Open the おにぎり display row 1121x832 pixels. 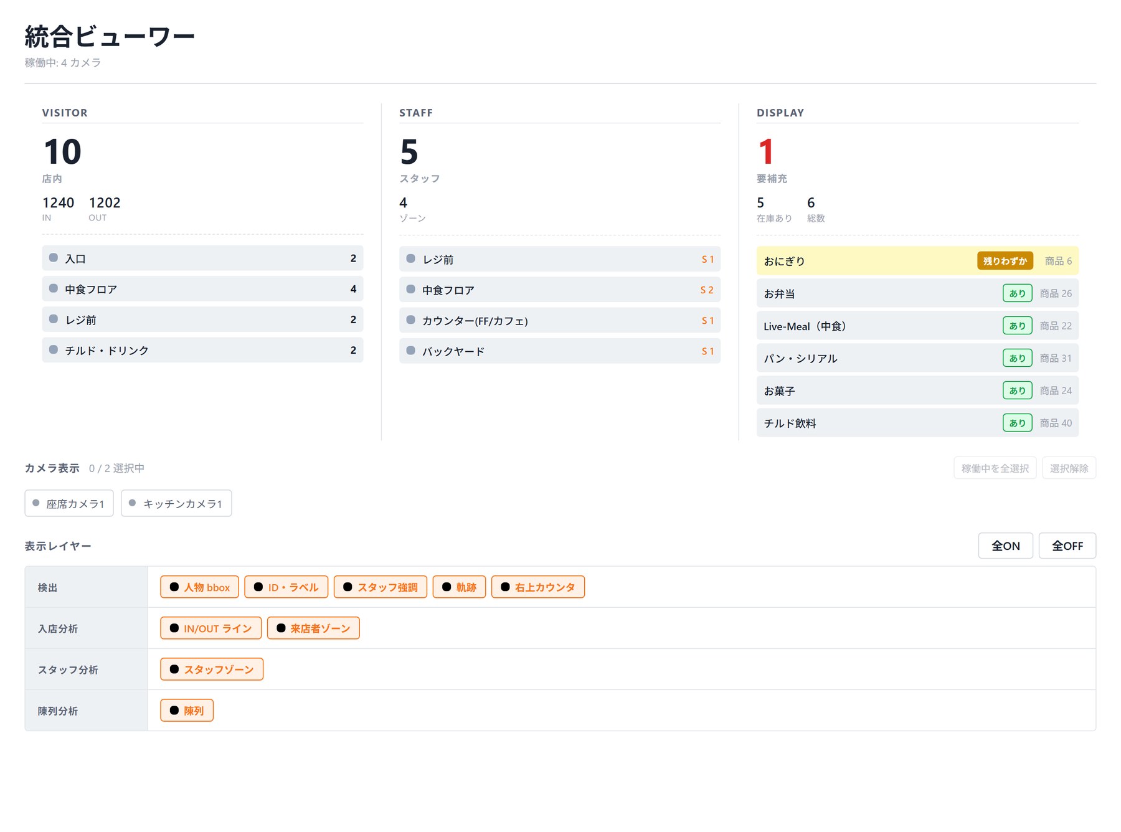point(917,261)
